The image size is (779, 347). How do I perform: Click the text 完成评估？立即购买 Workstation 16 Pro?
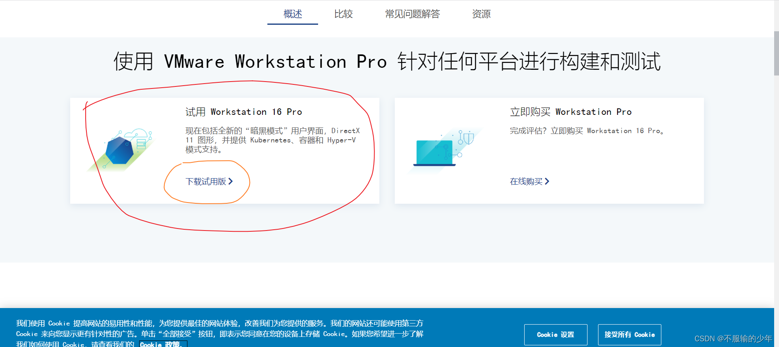pyautogui.click(x=587, y=131)
